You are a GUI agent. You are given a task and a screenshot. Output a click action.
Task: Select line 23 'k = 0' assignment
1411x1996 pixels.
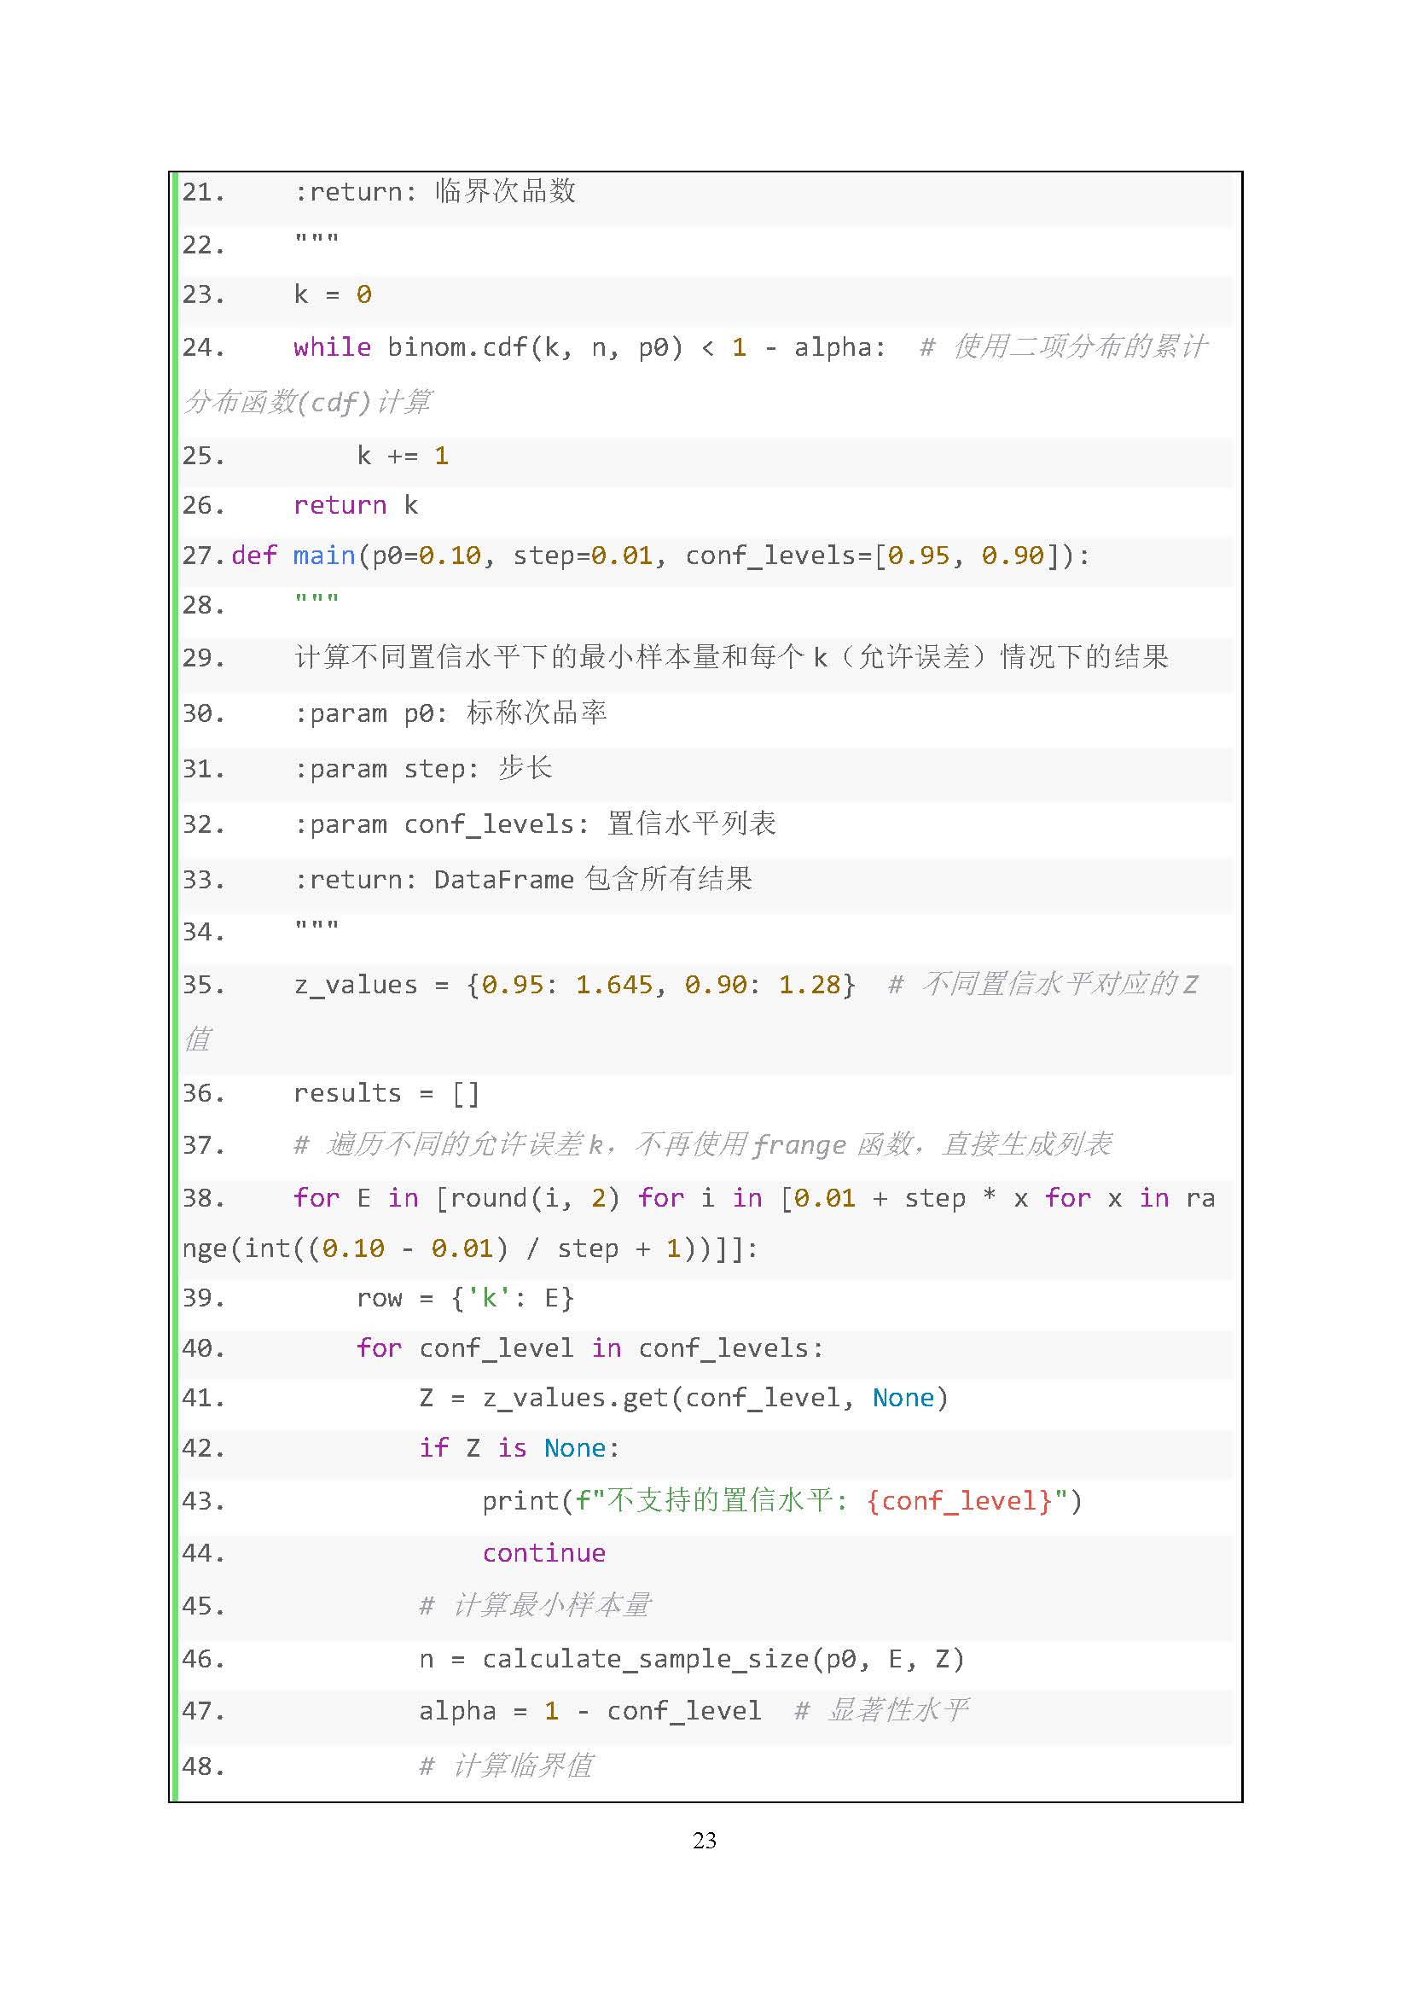click(333, 294)
